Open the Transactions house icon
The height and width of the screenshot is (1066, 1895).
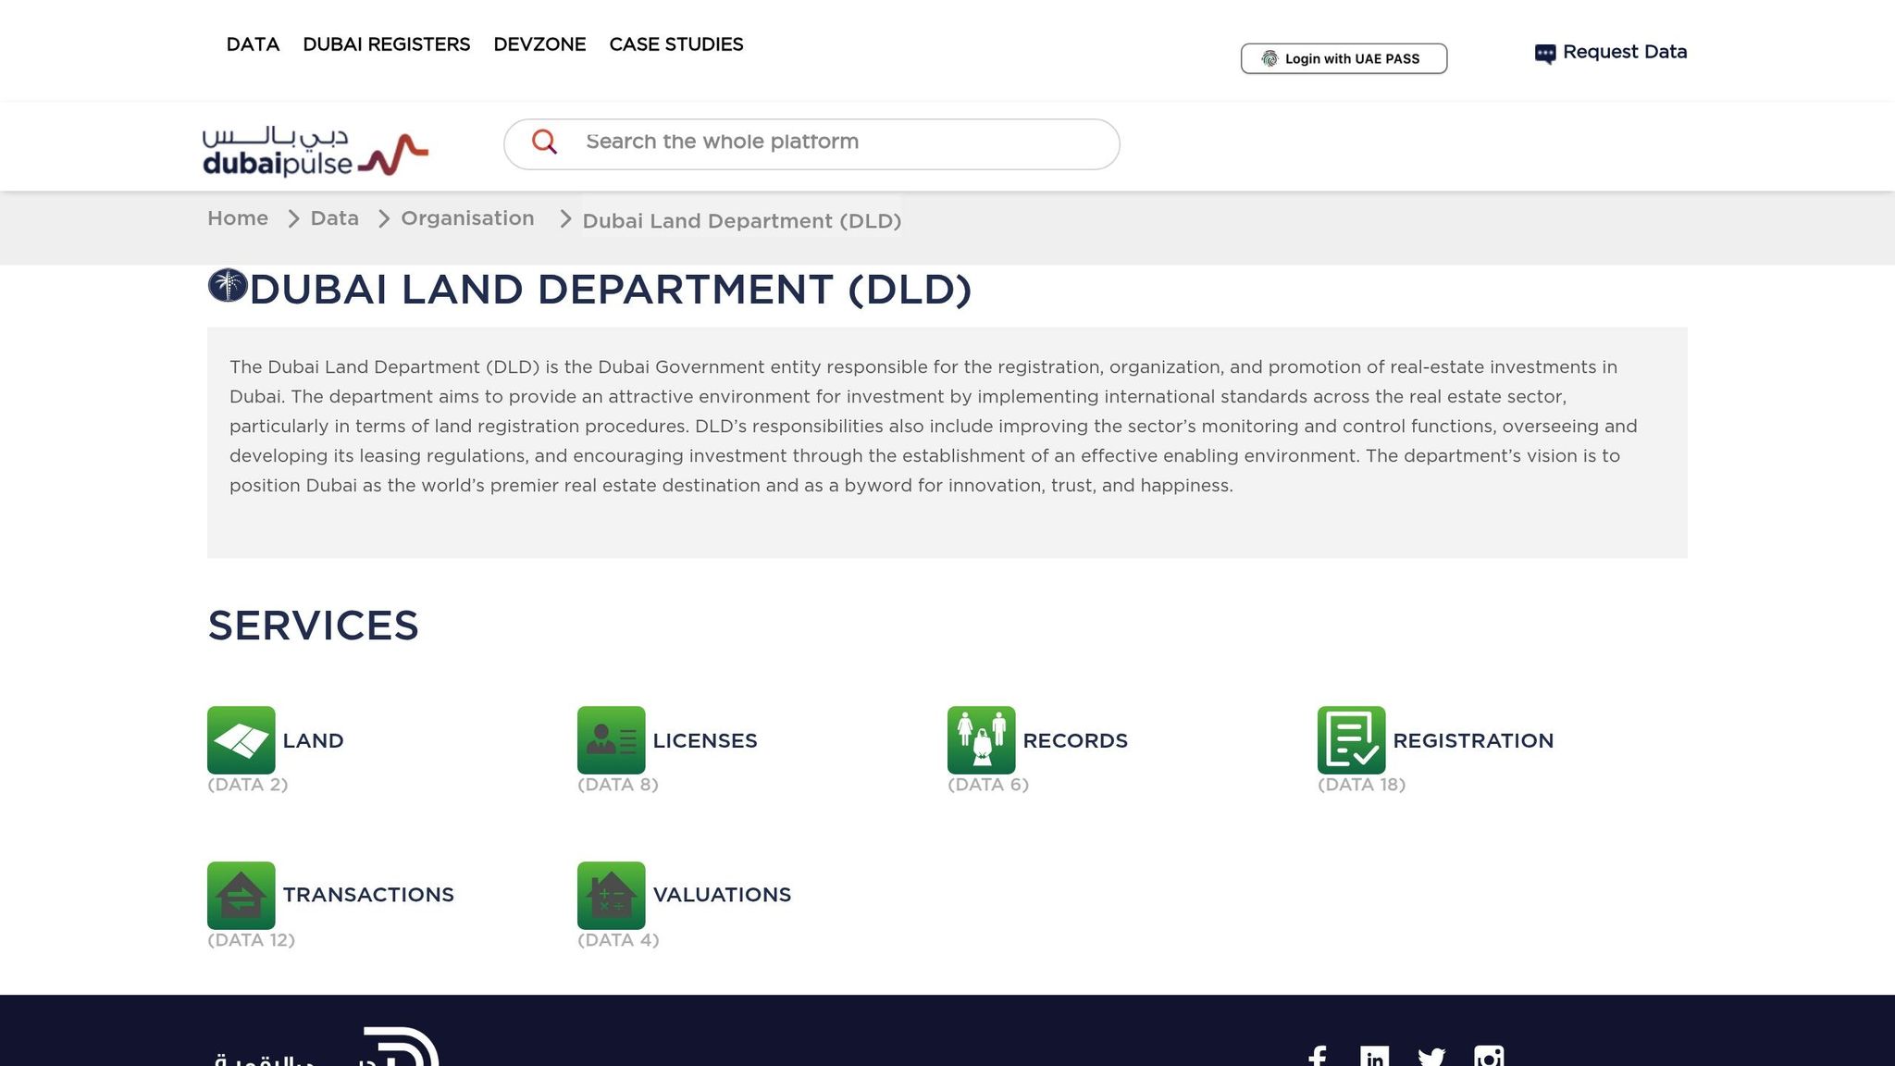tap(242, 896)
